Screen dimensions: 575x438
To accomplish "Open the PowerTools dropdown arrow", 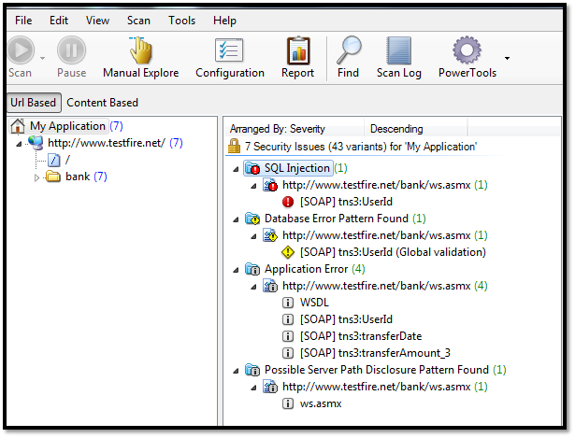I will tap(507, 58).
